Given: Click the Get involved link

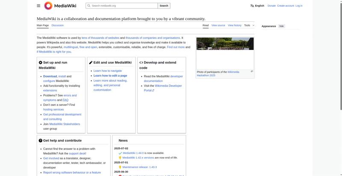Looking at the screenshot, I should click(x=51, y=158).
